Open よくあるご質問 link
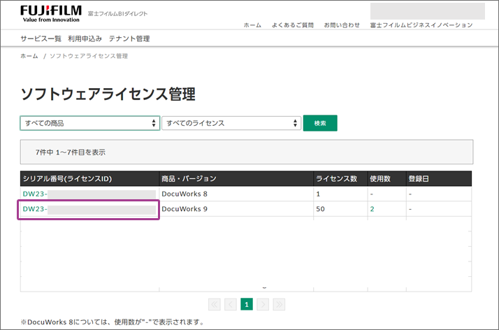This screenshot has width=499, height=330. [x=292, y=25]
